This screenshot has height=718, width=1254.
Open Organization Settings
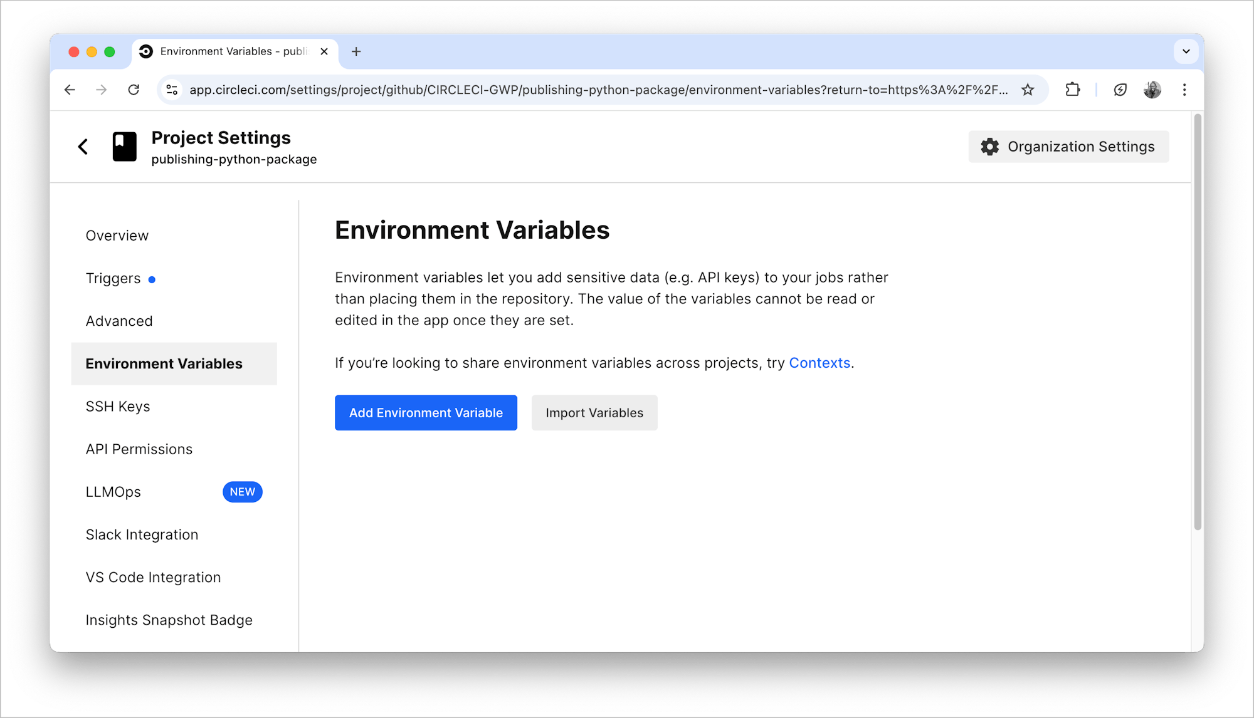click(x=1068, y=147)
